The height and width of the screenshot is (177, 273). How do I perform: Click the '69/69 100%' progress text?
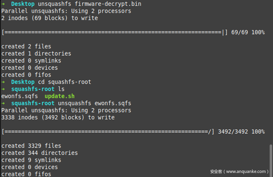[248, 32]
